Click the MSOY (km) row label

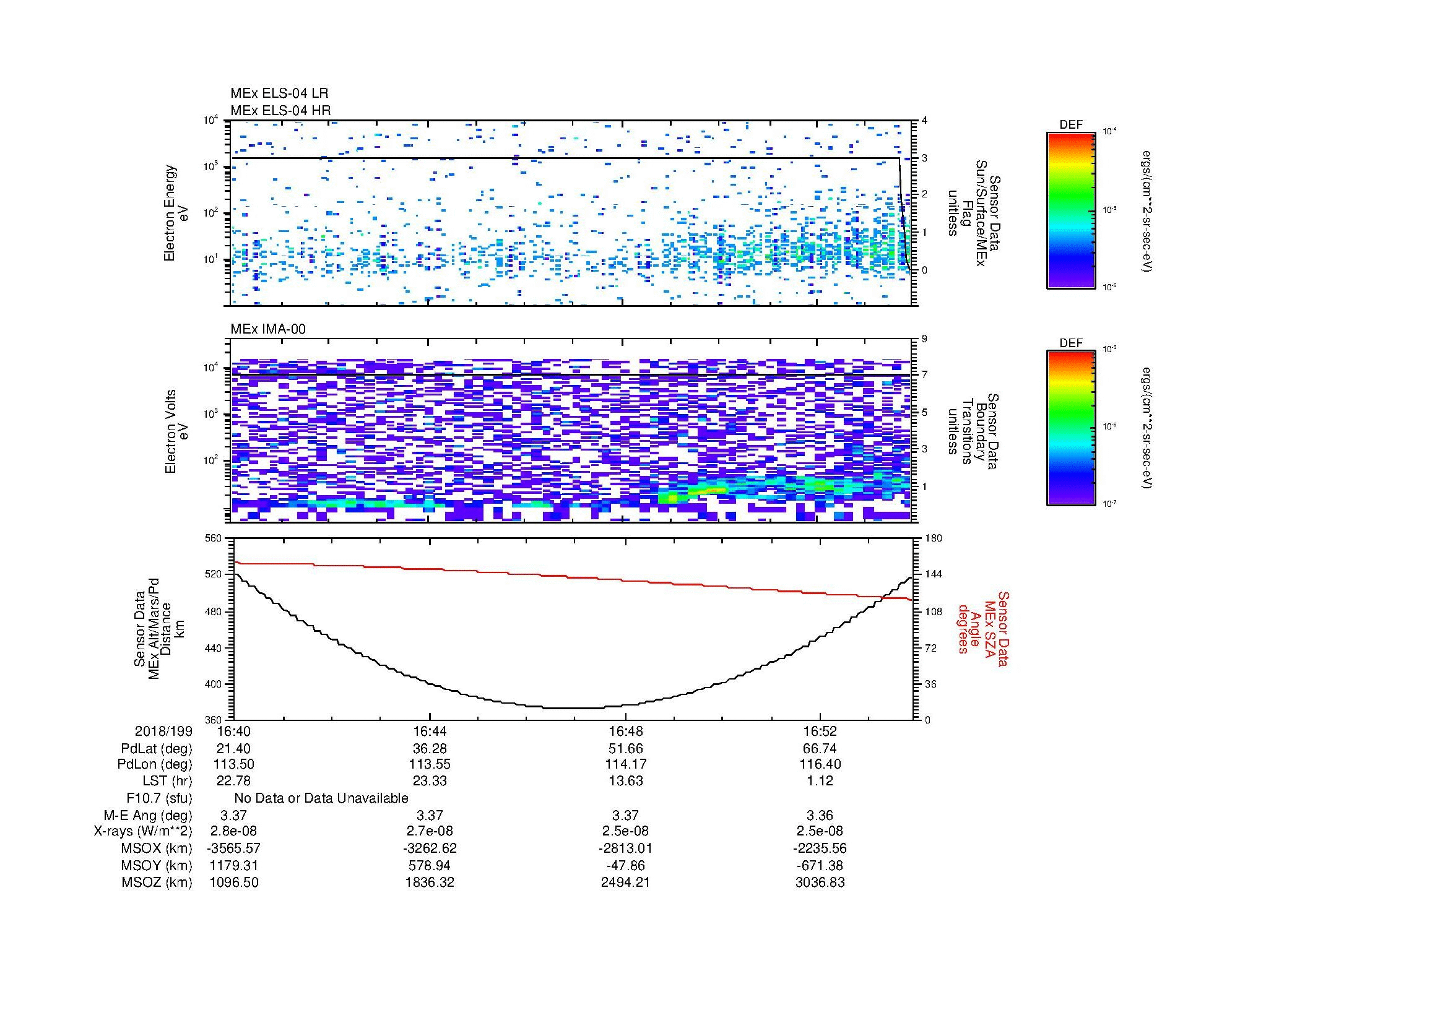click(157, 865)
